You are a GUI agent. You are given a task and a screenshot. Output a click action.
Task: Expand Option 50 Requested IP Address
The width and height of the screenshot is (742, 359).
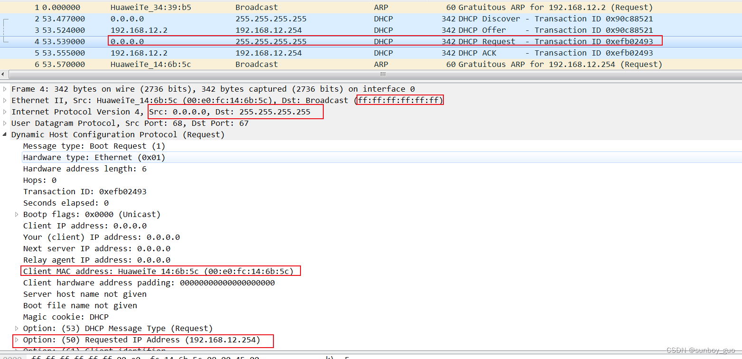[x=17, y=340]
